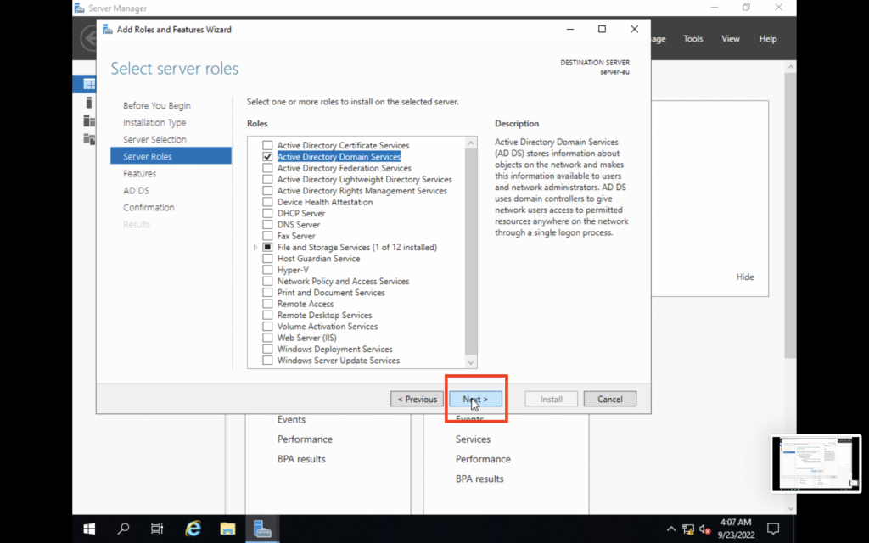Expand File and Storage Services tree node
The image size is (869, 543).
click(255, 248)
